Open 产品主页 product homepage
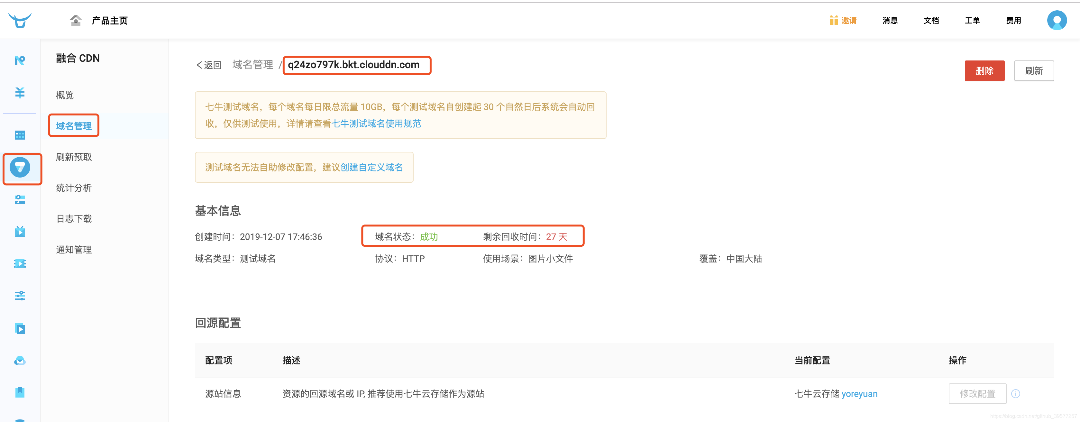The height and width of the screenshot is (422, 1080). 110,21
